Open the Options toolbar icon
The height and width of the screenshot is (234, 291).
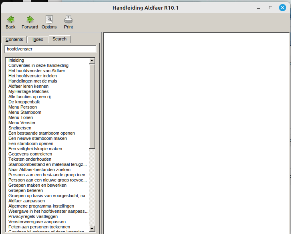tap(49, 19)
